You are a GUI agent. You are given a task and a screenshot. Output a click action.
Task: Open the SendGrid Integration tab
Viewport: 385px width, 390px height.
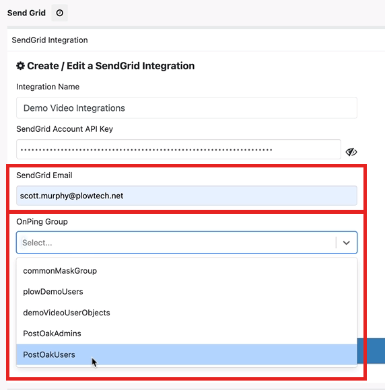(50, 40)
